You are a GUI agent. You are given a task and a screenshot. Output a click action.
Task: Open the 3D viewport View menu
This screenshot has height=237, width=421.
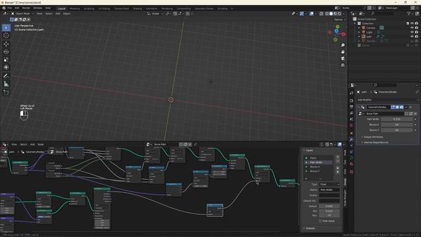pyautogui.click(x=39, y=13)
